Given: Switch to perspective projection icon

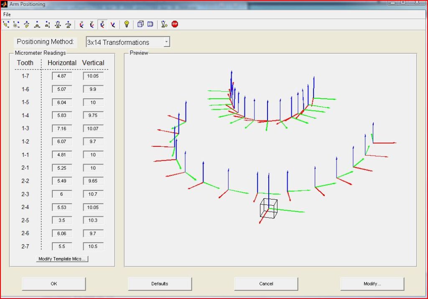Looking at the screenshot, I should 150,24.
